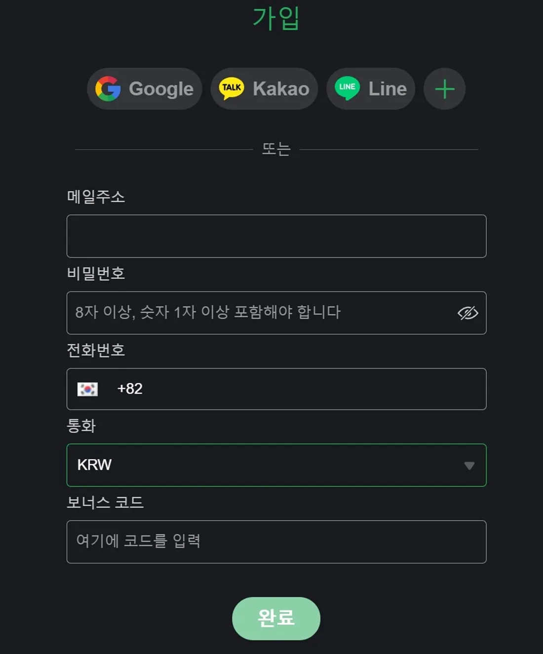
Task: Toggle password visibility eye icon
Action: [467, 313]
